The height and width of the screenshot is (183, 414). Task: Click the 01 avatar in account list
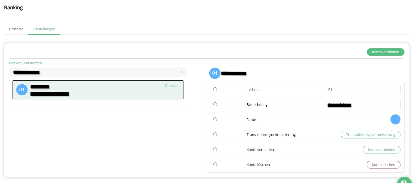click(x=22, y=90)
